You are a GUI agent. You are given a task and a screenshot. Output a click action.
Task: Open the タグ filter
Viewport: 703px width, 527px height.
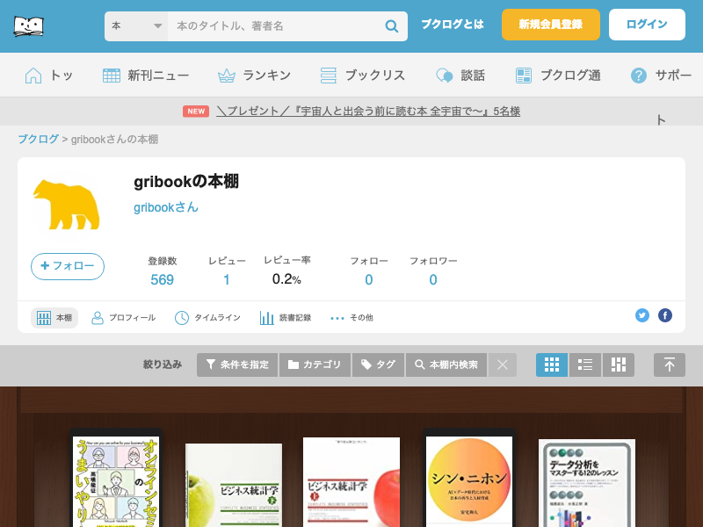coord(378,365)
